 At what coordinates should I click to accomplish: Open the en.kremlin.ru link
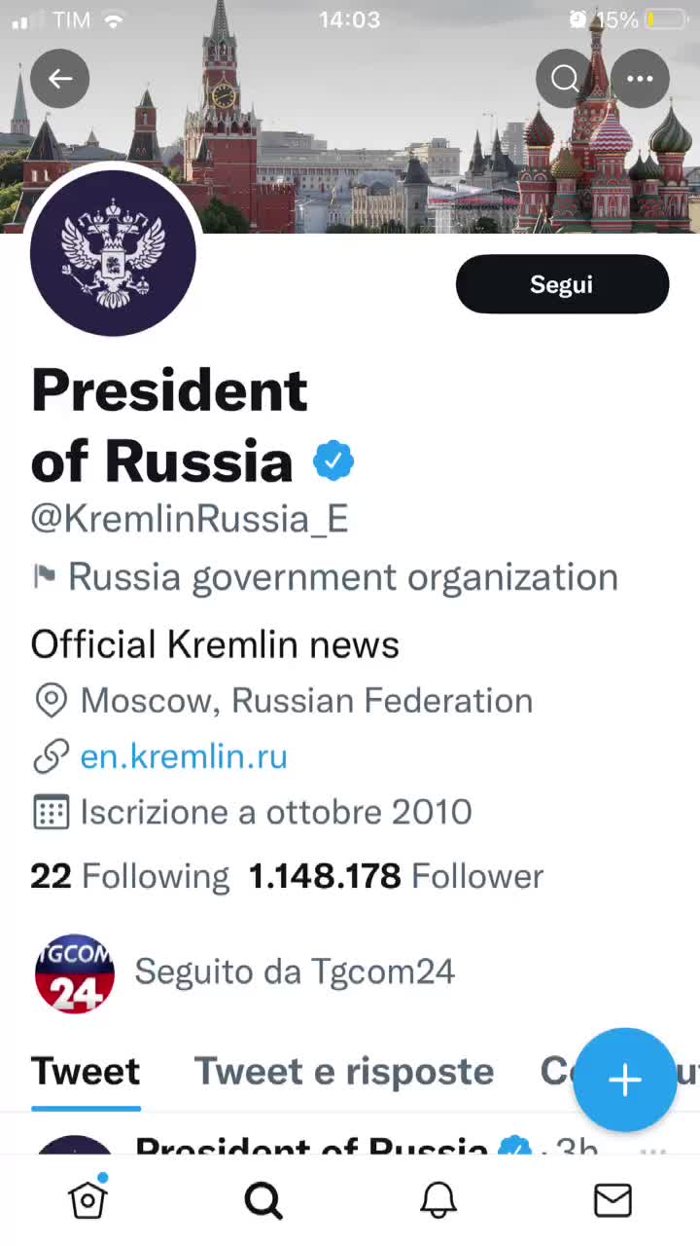(x=184, y=756)
